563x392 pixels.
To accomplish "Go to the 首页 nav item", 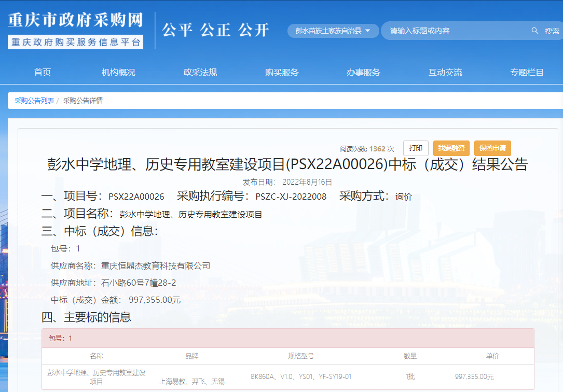I will tap(43, 73).
